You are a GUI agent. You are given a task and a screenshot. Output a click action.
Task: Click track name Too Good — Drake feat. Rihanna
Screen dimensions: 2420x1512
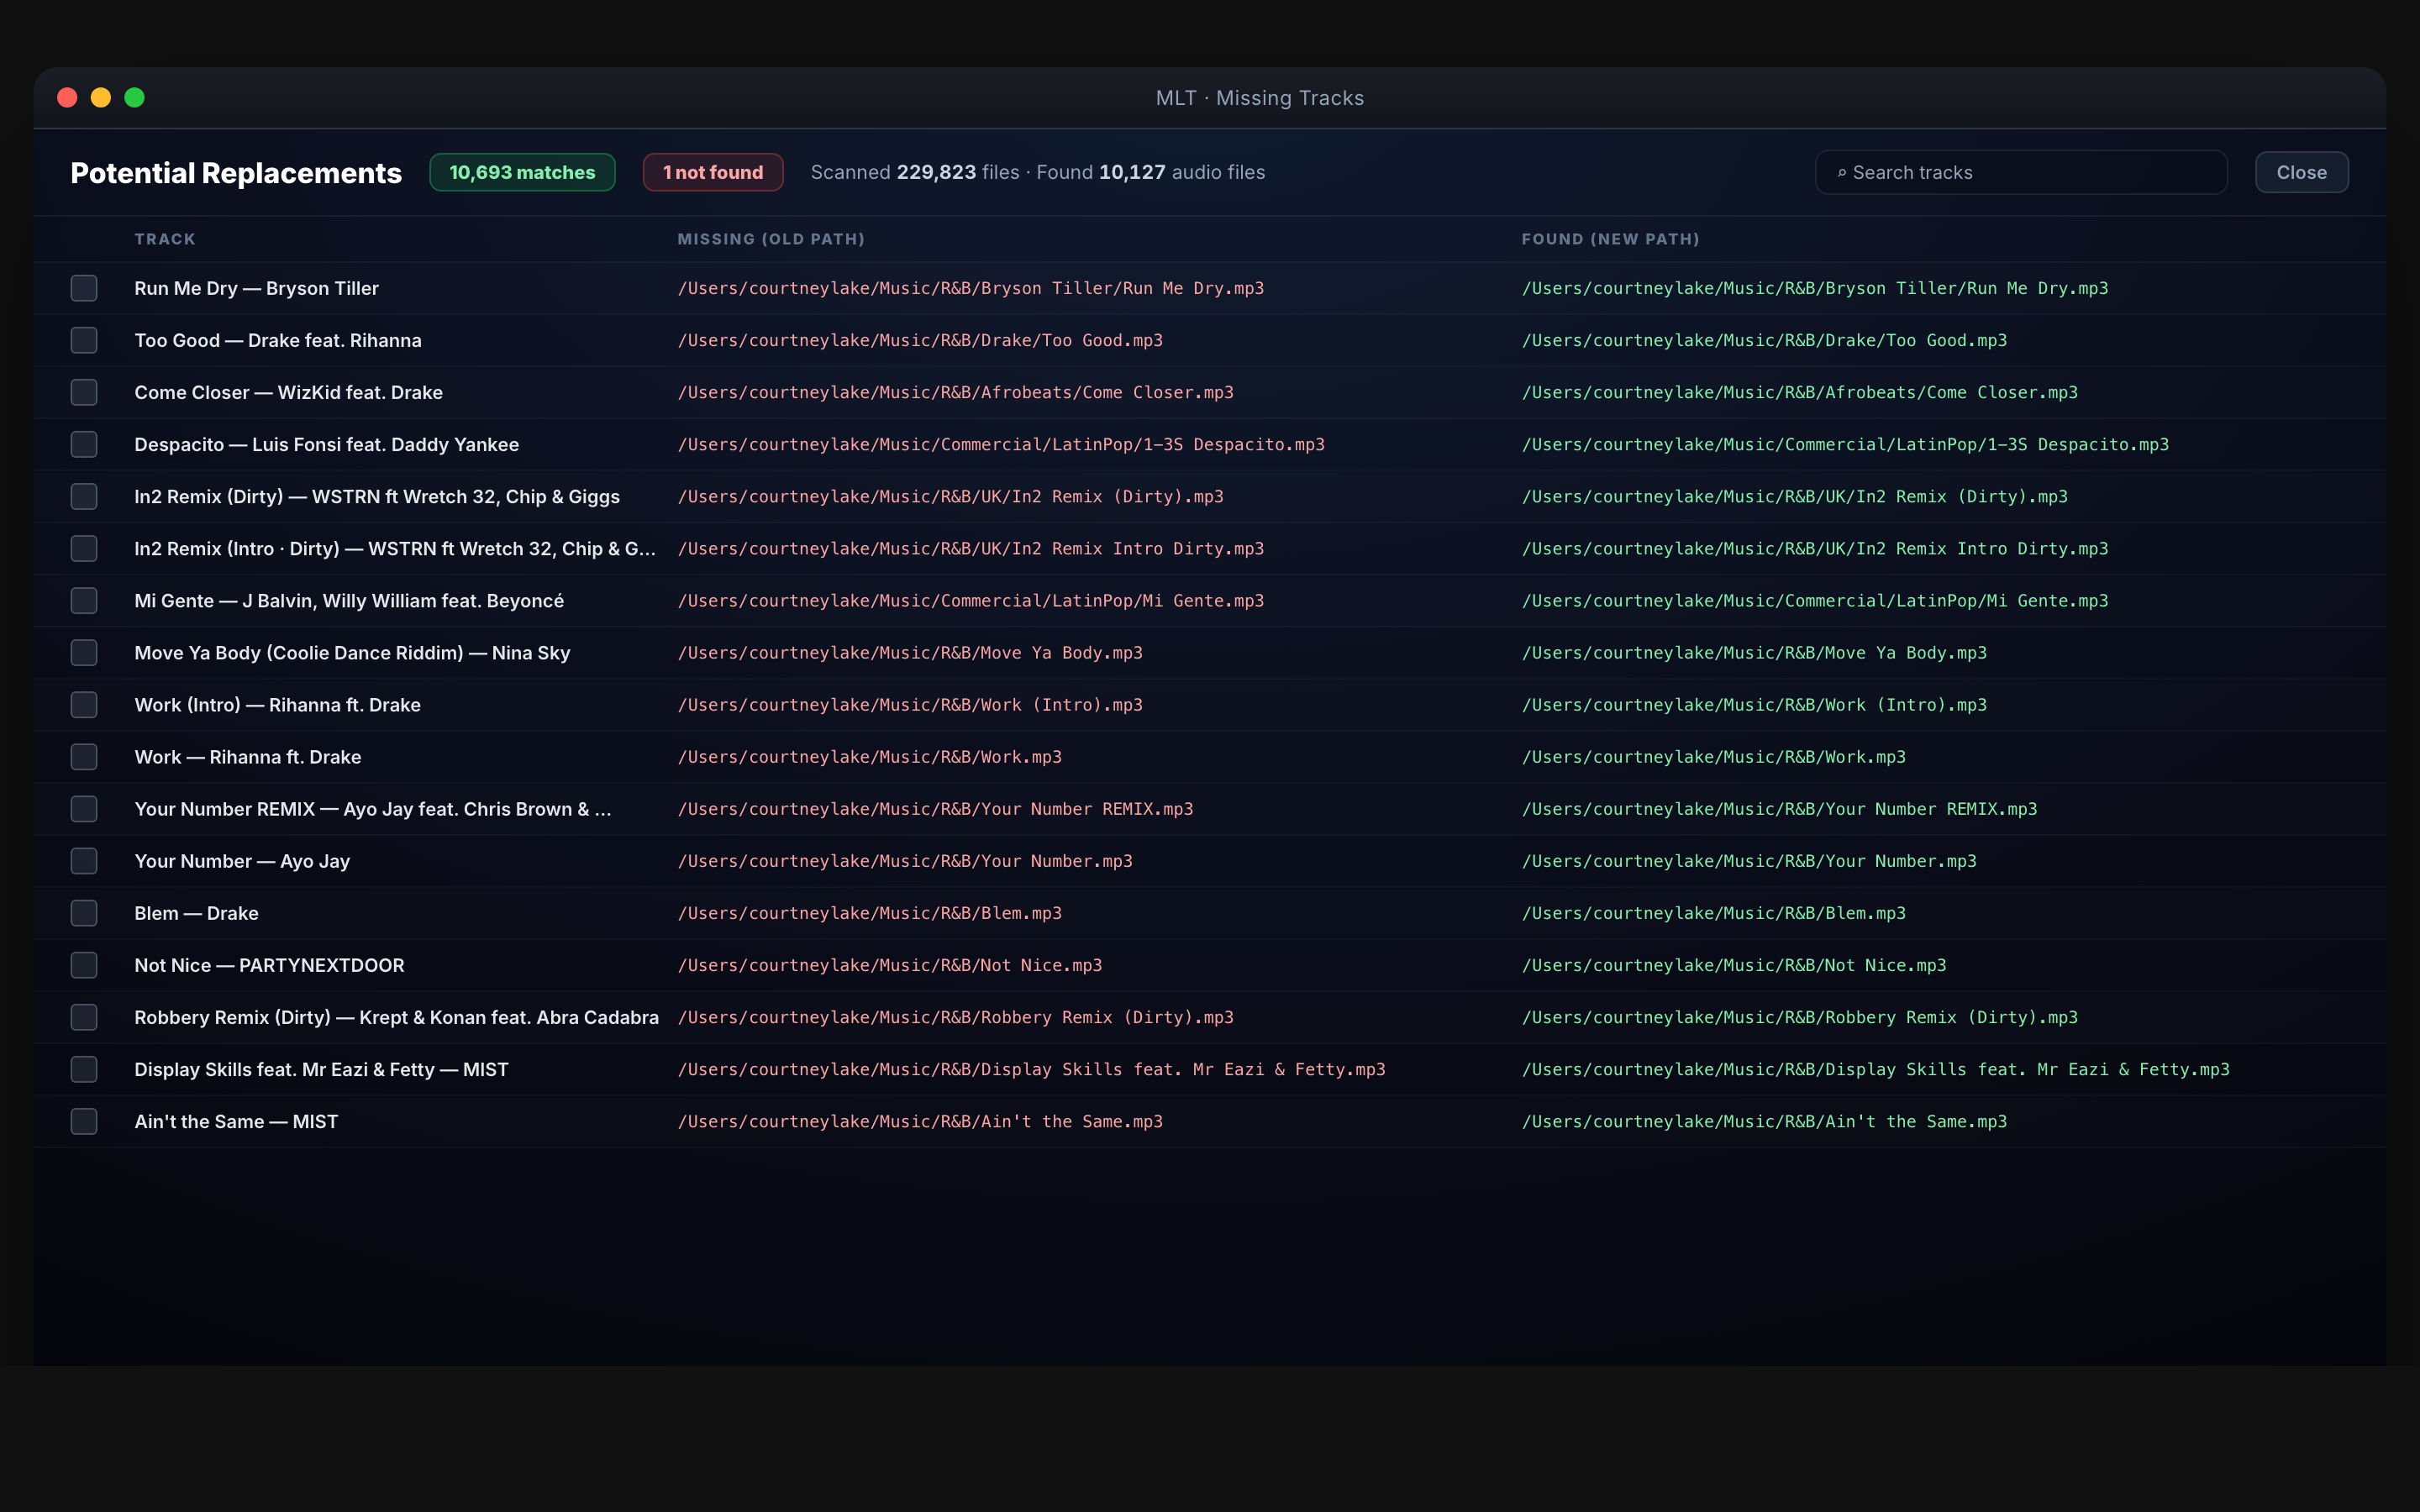tap(278, 340)
